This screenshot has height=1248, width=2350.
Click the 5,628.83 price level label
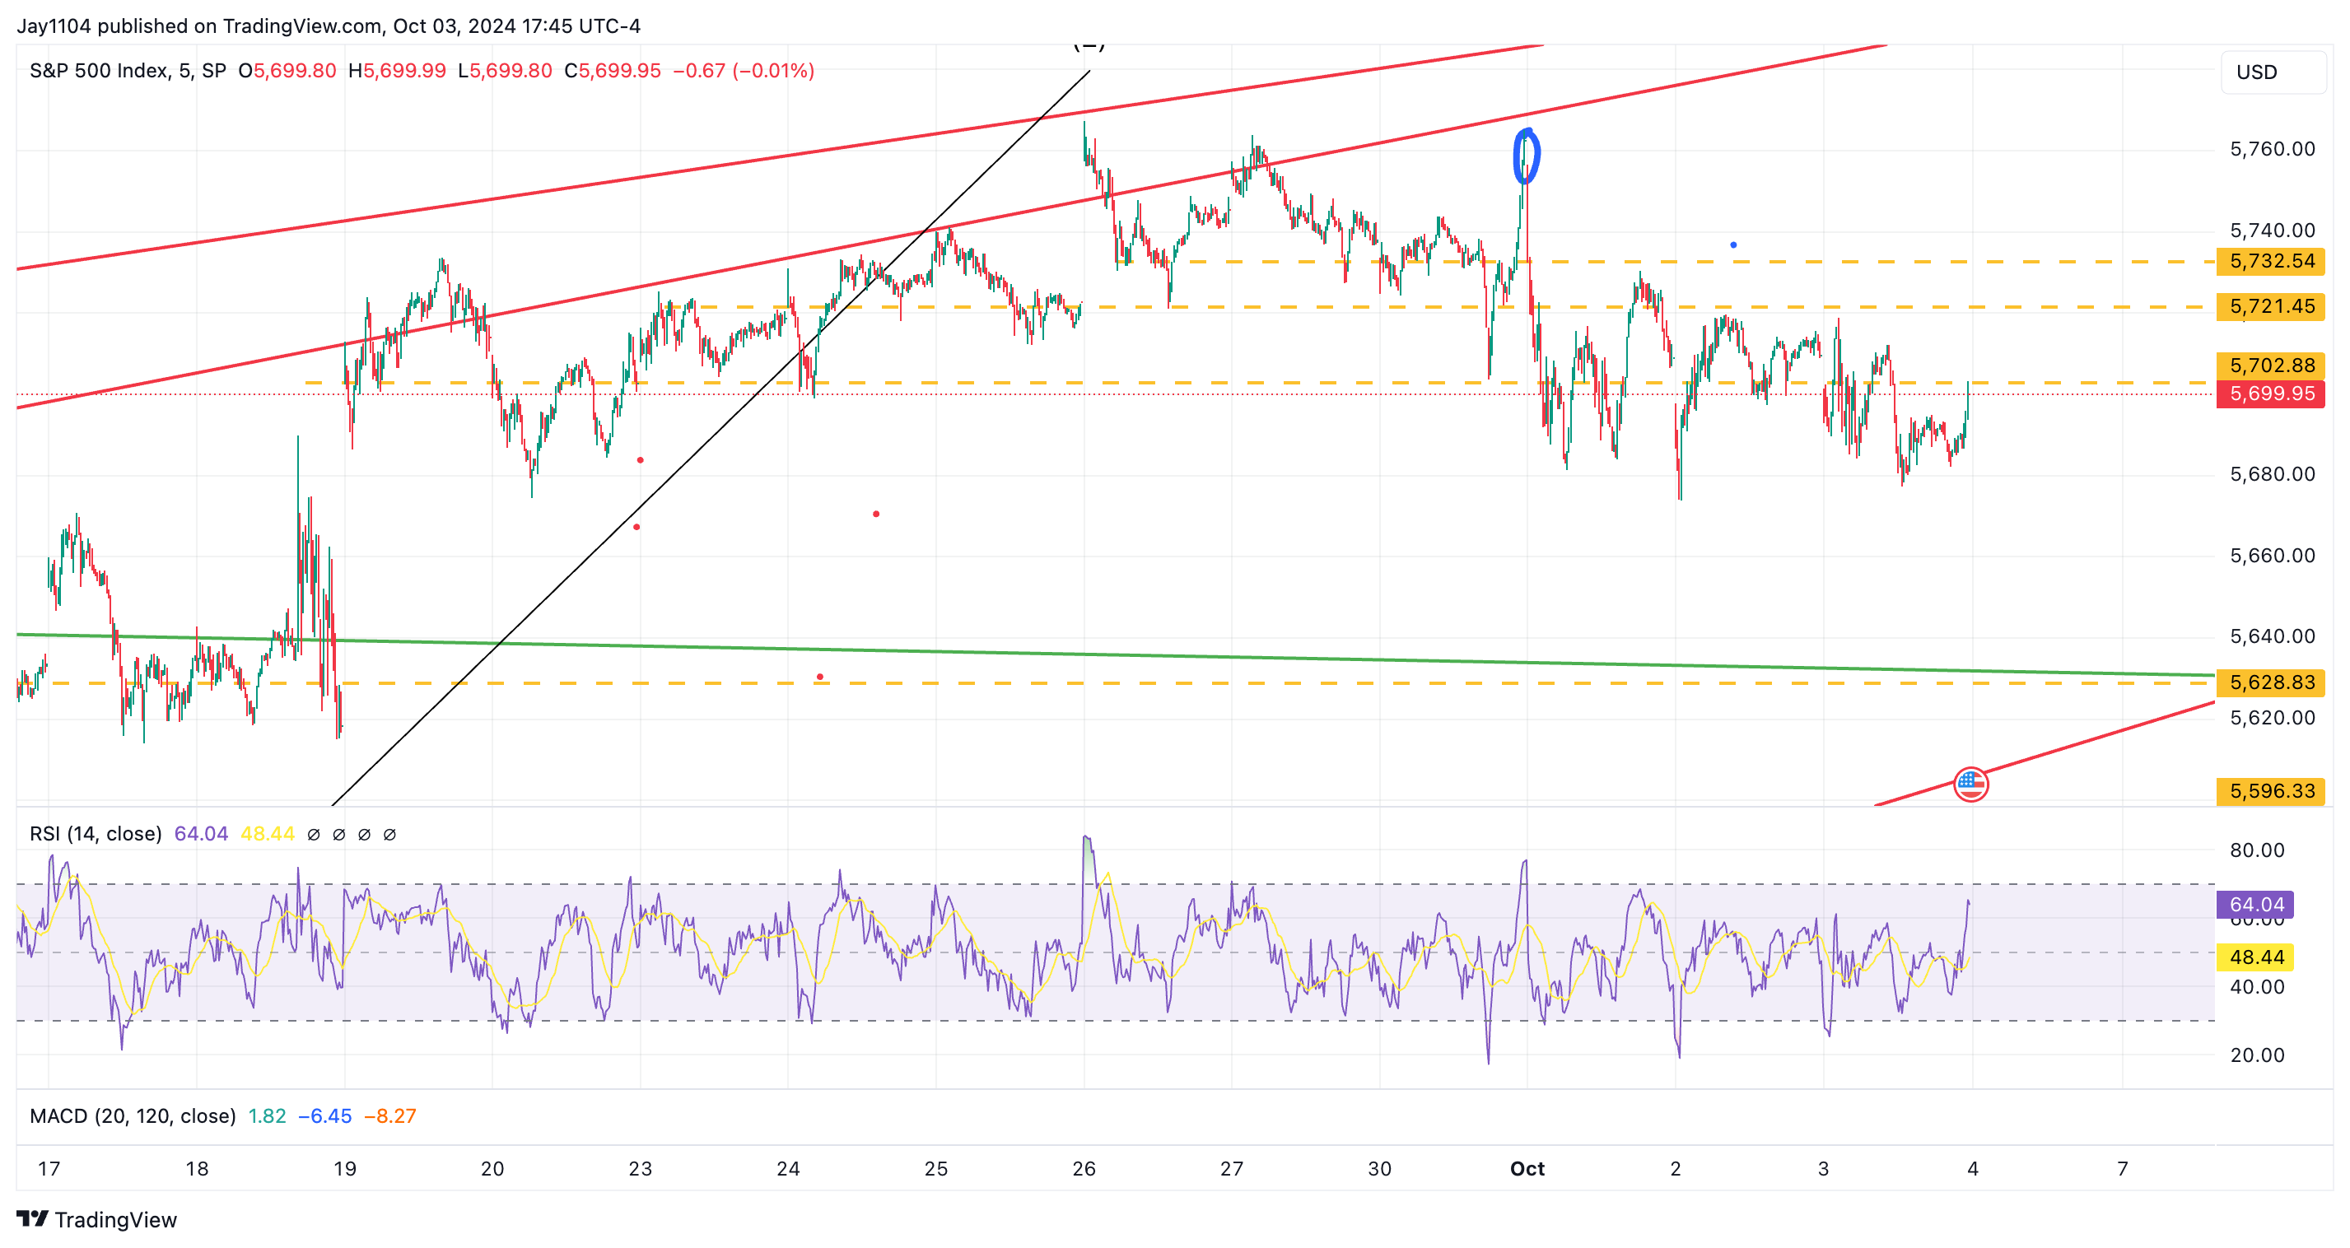coord(2272,682)
